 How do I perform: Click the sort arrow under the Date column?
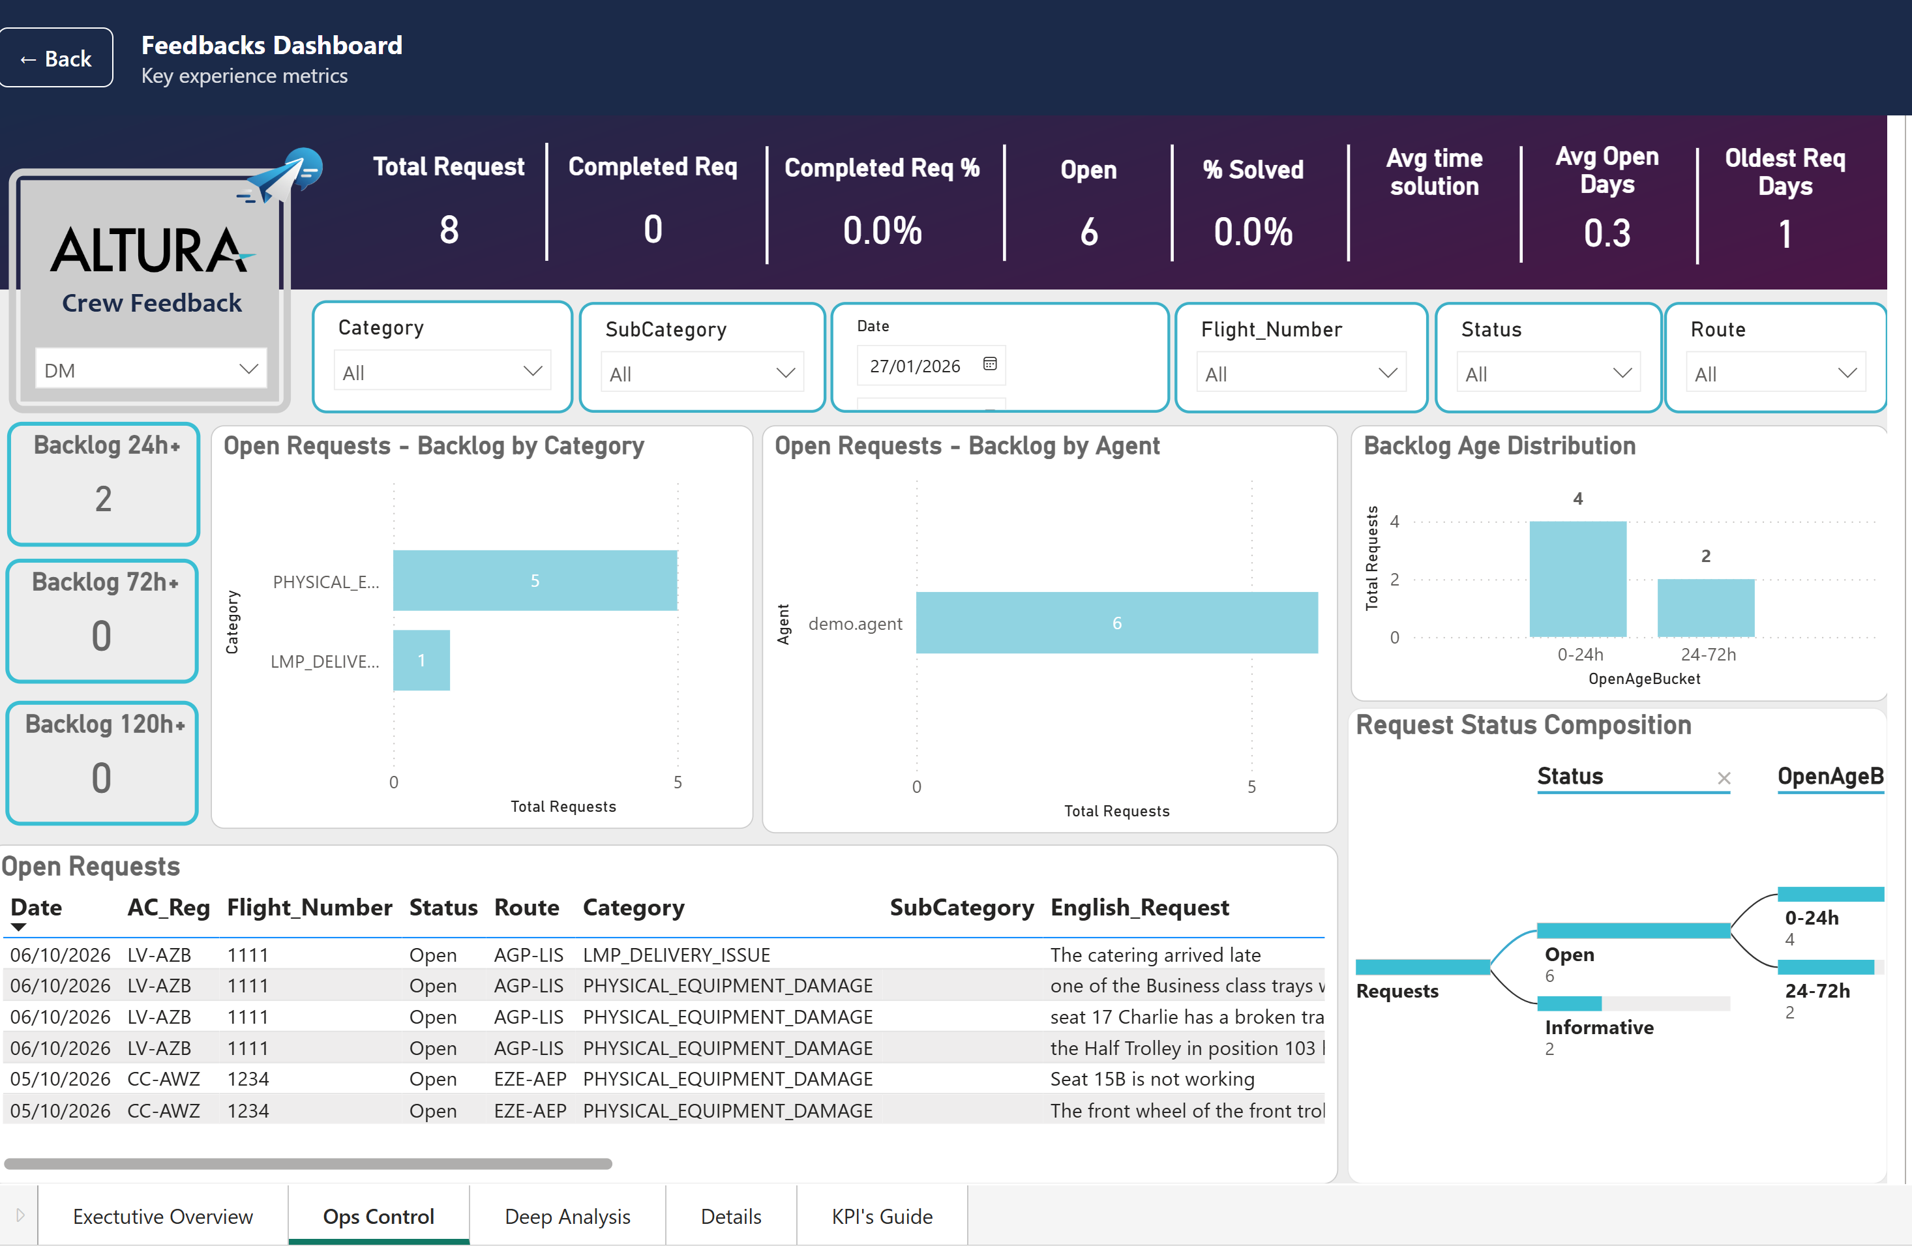(x=18, y=927)
